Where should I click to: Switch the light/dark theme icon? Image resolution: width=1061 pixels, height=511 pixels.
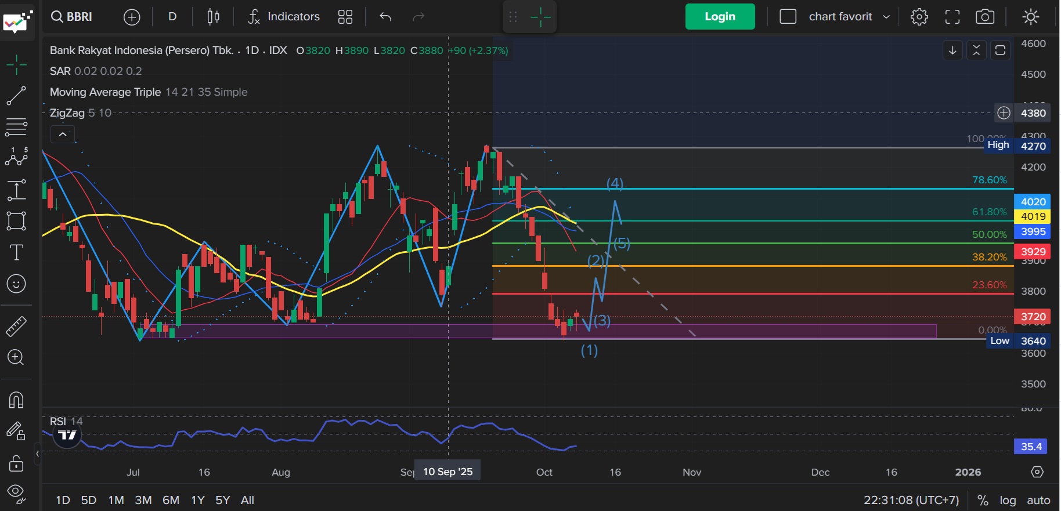pos(1031,17)
